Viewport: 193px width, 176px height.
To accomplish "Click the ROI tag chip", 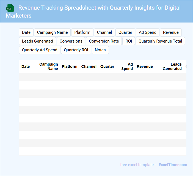I will click(129, 41).
